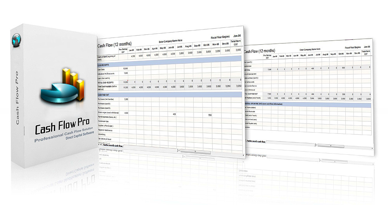Click the Accounts Receivable row label
Screen dimensions: 388x205
(x=249, y=111)
